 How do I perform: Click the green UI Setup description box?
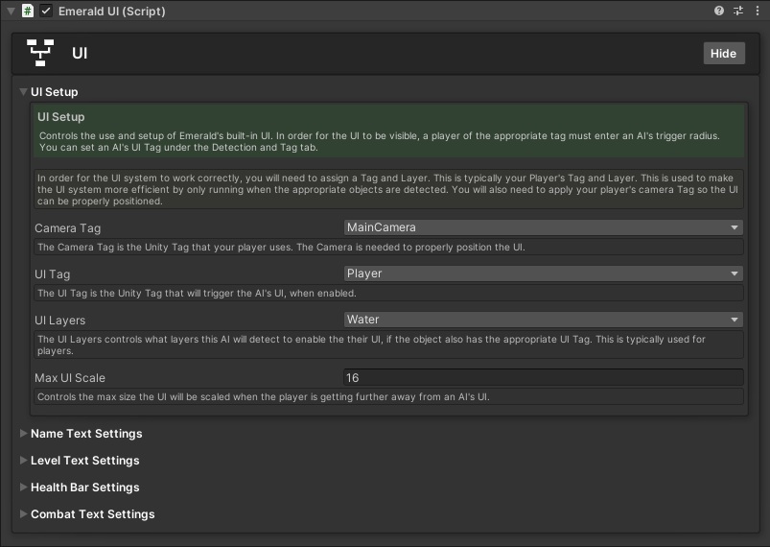coord(388,131)
